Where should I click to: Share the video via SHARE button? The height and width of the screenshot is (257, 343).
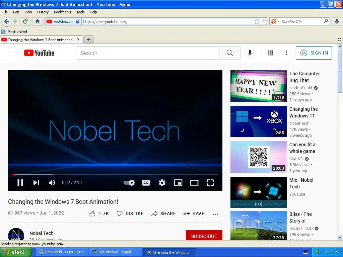tap(163, 214)
